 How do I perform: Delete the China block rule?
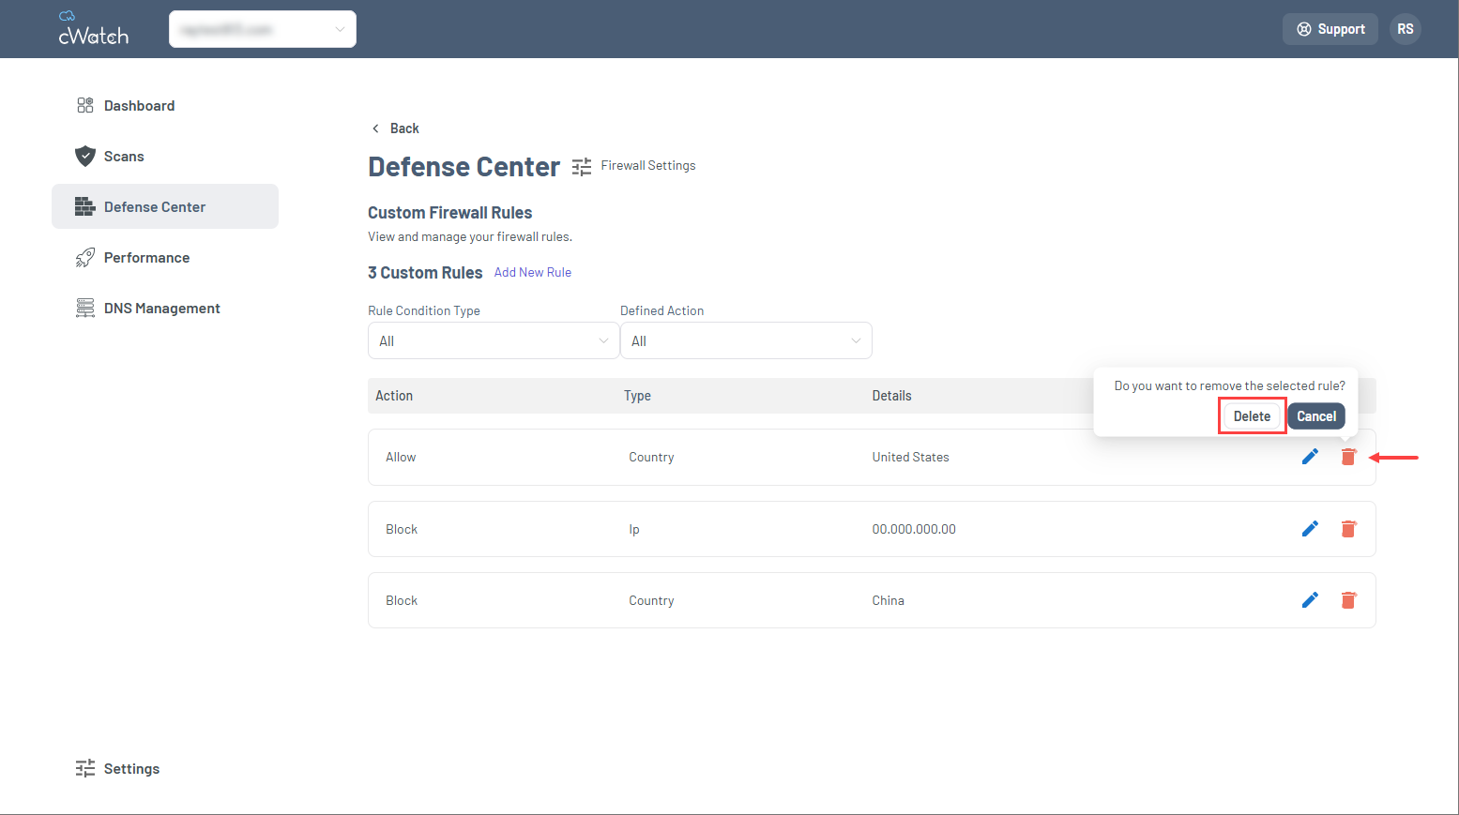pos(1348,600)
